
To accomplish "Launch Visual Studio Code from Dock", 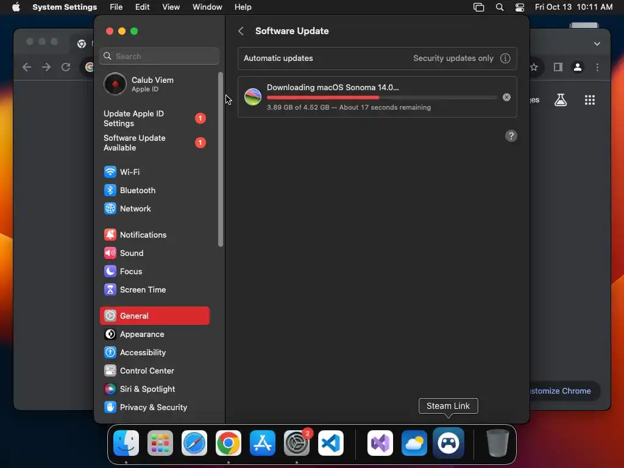I will click(x=331, y=443).
